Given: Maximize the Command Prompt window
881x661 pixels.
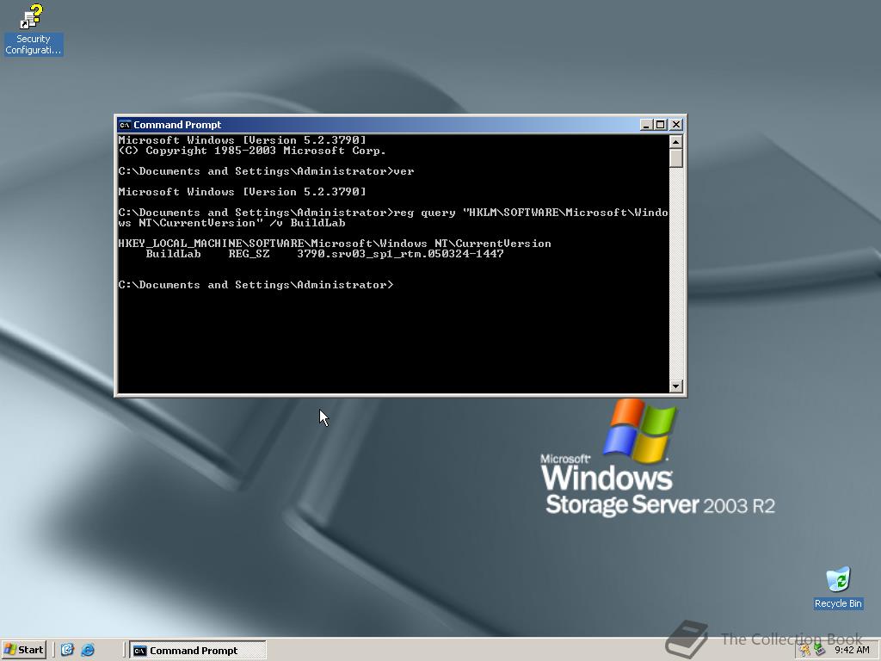Looking at the screenshot, I should pyautogui.click(x=660, y=125).
